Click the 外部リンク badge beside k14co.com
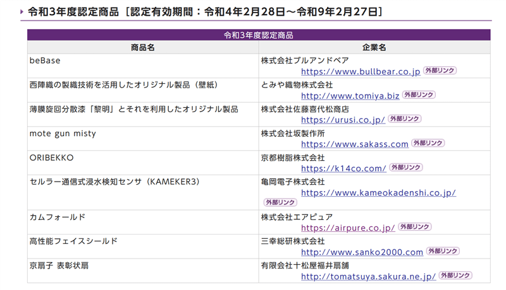 coord(406,168)
